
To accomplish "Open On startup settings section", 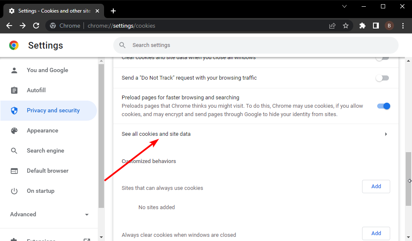I will pos(49,191).
